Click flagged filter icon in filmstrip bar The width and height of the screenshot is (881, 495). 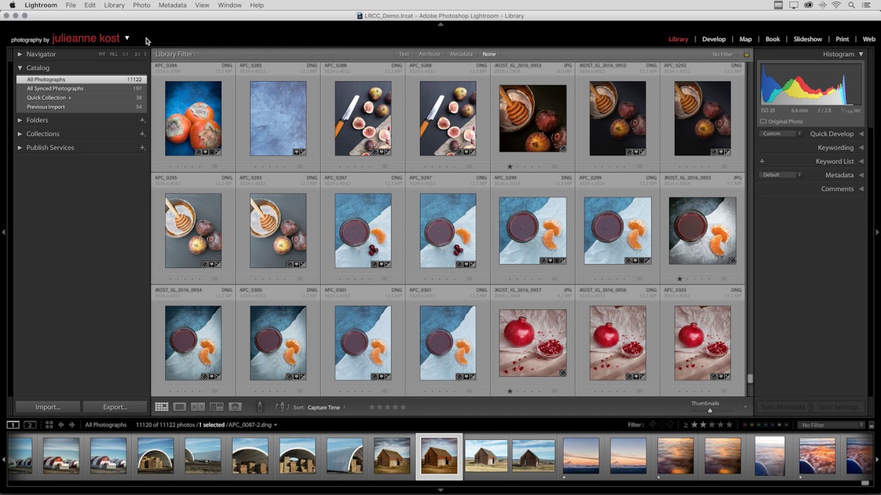tap(652, 425)
